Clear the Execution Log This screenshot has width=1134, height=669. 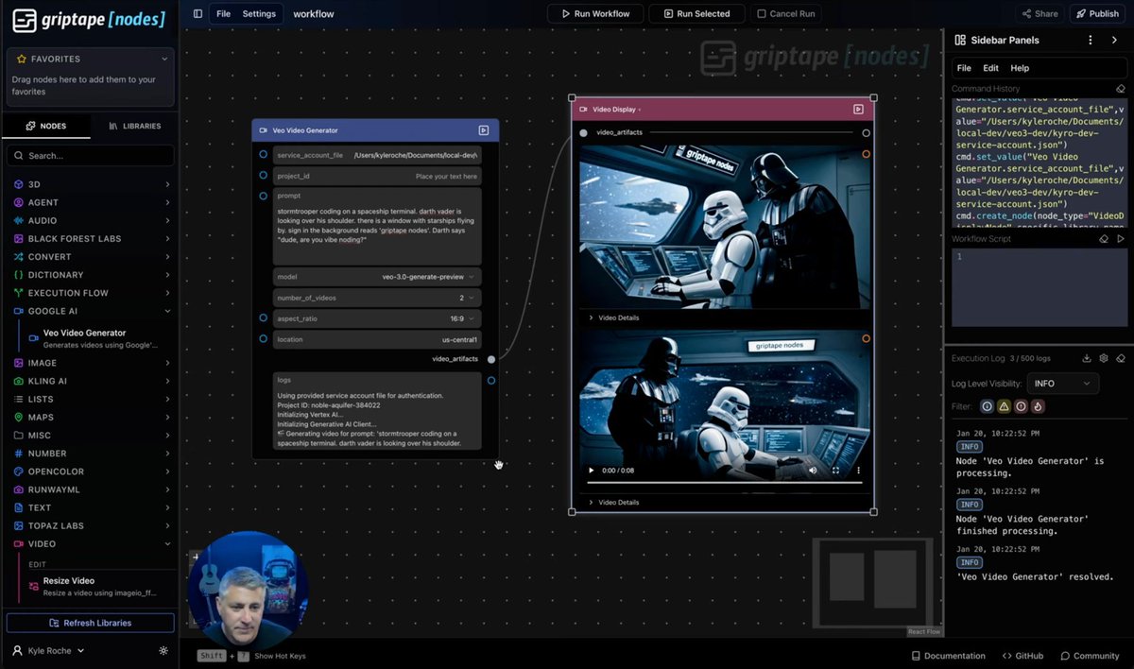coord(1121,358)
